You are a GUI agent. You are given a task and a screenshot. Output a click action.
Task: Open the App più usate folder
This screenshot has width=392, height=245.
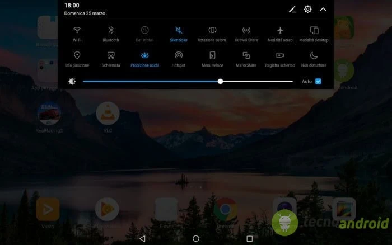(x=48, y=75)
